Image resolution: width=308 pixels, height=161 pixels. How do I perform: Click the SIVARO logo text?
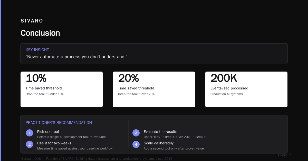coord(32,21)
